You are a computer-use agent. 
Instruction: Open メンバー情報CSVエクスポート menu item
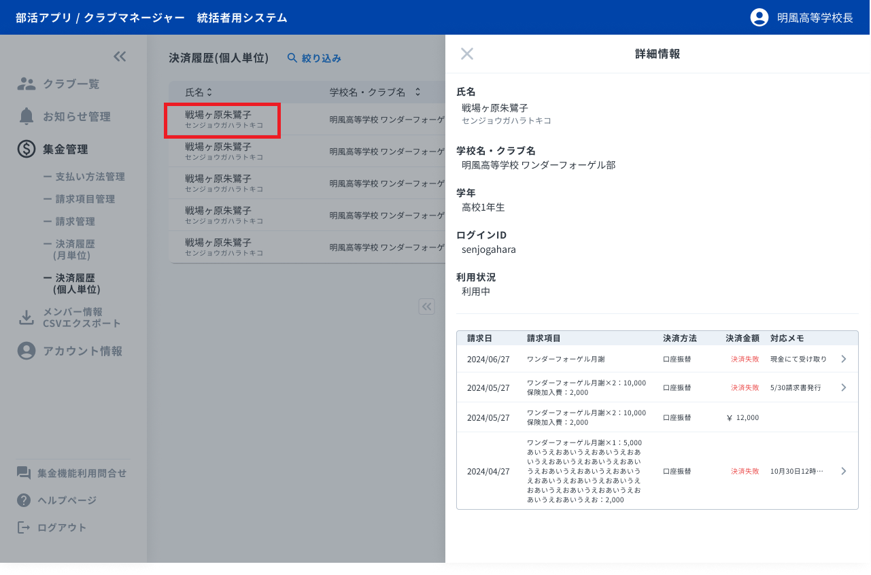click(x=82, y=317)
